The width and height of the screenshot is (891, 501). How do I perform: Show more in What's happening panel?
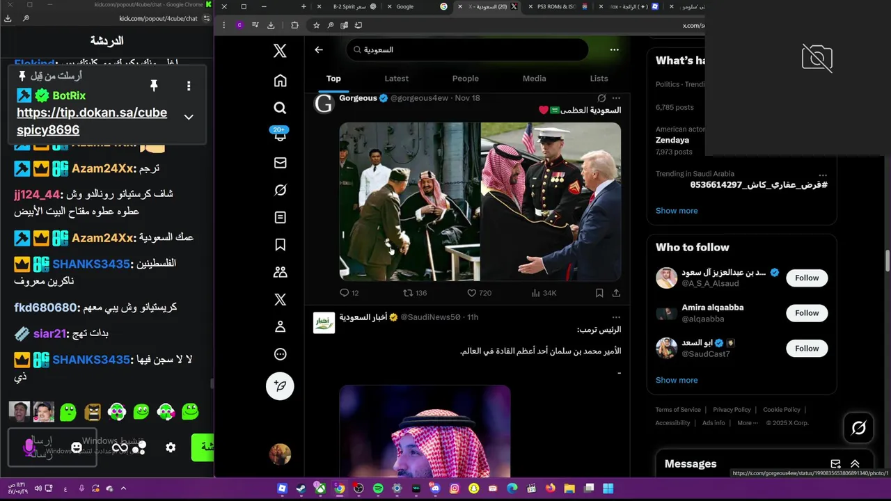click(x=677, y=211)
